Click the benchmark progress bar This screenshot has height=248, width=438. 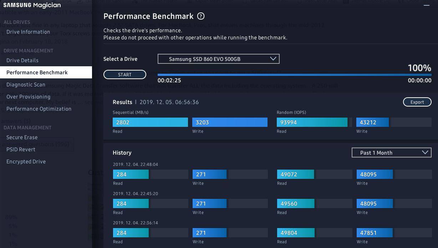tap(294, 75)
